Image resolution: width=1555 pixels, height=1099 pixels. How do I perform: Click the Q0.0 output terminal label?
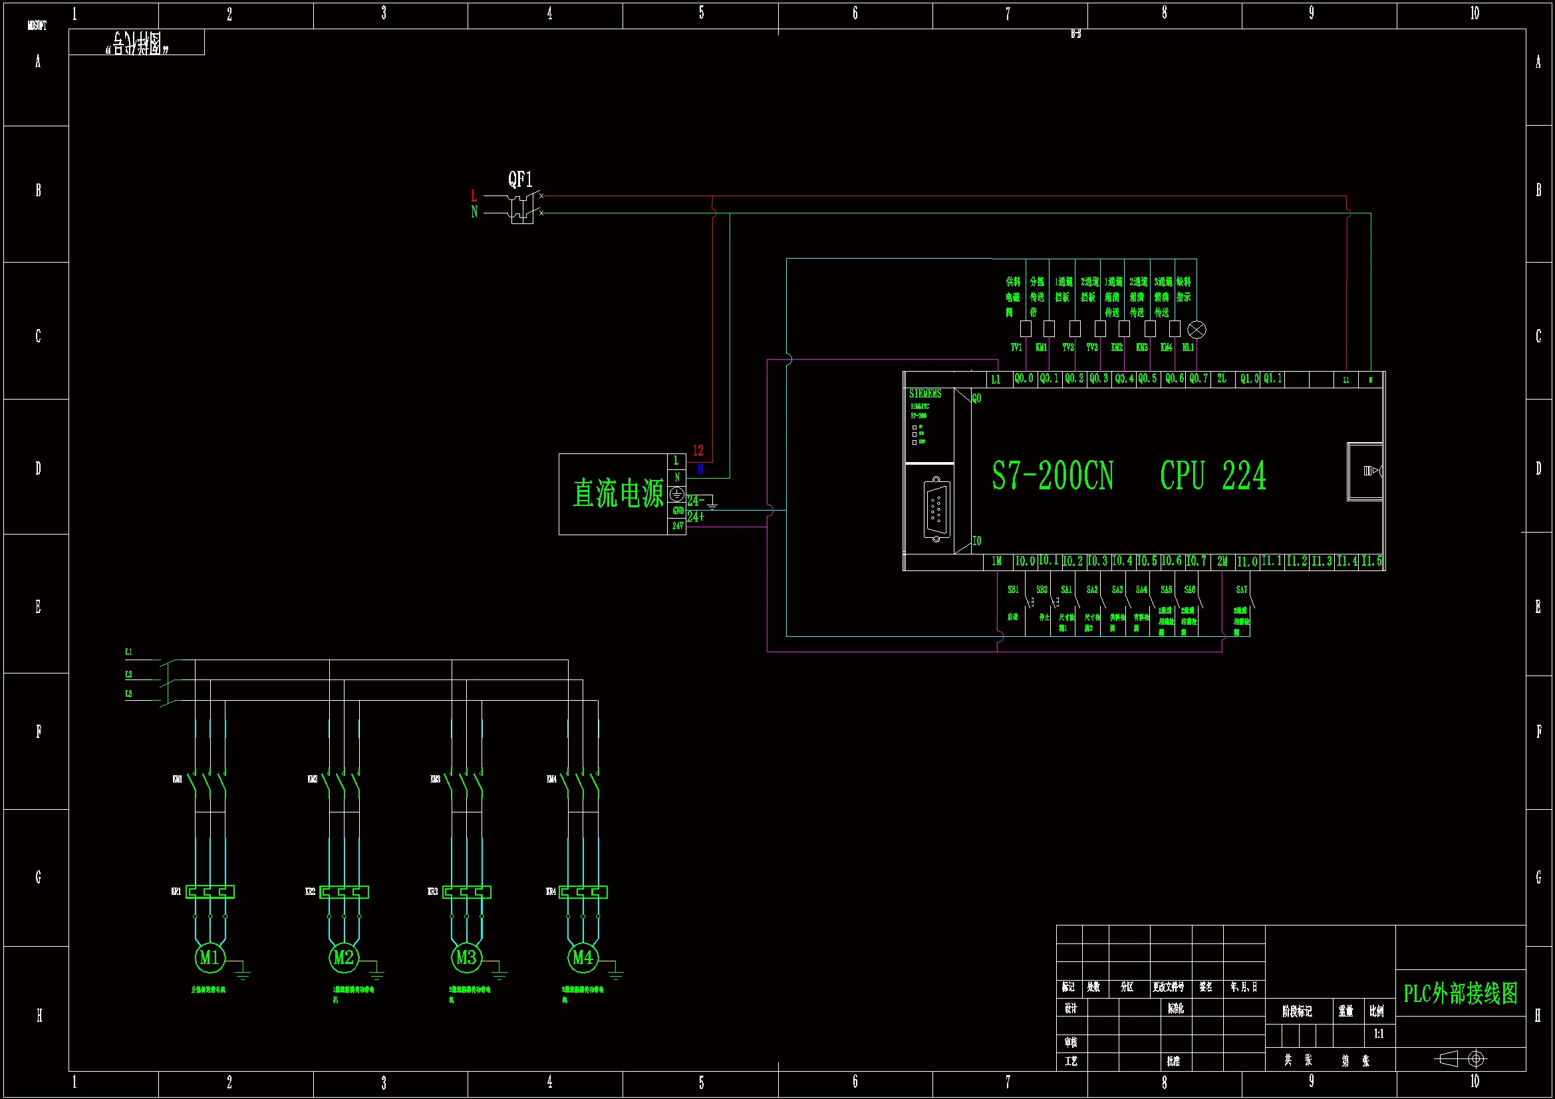click(x=1024, y=378)
